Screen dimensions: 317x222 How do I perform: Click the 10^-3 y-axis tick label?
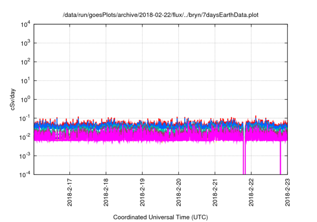(25, 156)
